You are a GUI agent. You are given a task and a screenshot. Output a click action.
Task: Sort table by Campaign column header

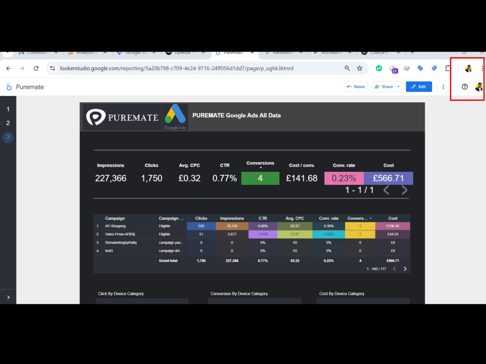pos(115,218)
